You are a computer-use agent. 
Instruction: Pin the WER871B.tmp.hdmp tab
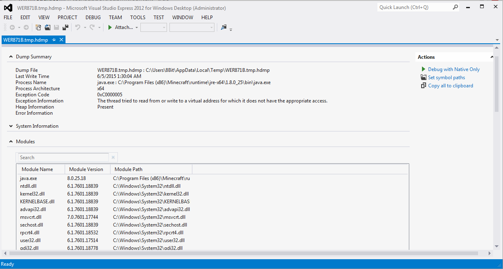[x=54, y=40]
